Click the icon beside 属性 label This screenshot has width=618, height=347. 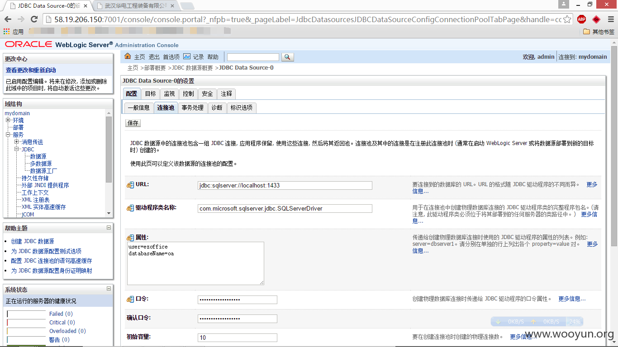click(130, 238)
